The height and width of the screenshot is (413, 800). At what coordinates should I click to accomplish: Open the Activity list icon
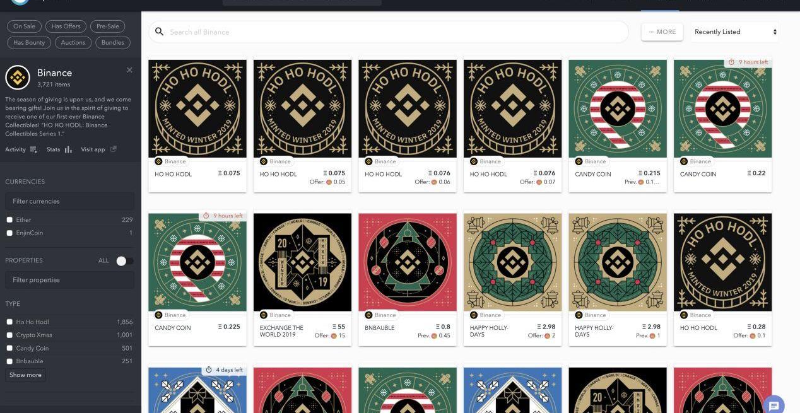33,149
